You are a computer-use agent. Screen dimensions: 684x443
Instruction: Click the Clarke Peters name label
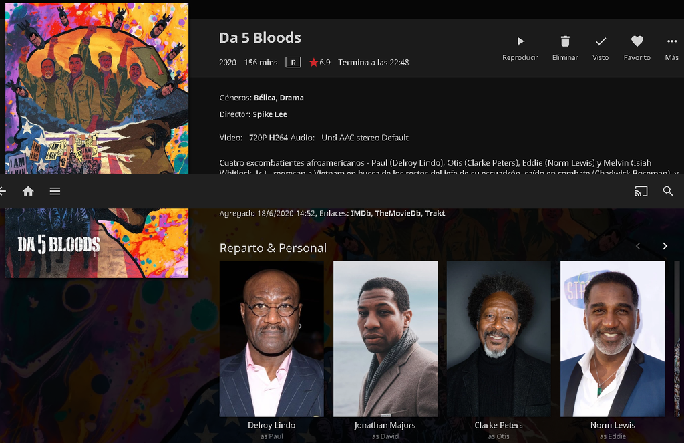coord(498,425)
